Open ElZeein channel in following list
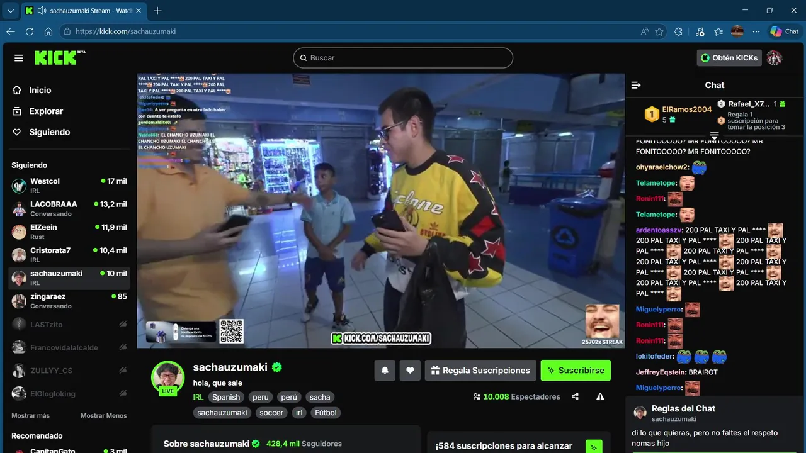The width and height of the screenshot is (806, 453). point(69,232)
